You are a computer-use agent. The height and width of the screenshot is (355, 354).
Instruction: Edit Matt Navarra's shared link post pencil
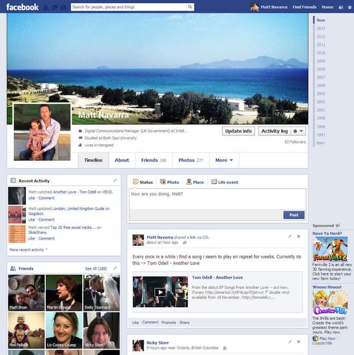tap(290, 236)
